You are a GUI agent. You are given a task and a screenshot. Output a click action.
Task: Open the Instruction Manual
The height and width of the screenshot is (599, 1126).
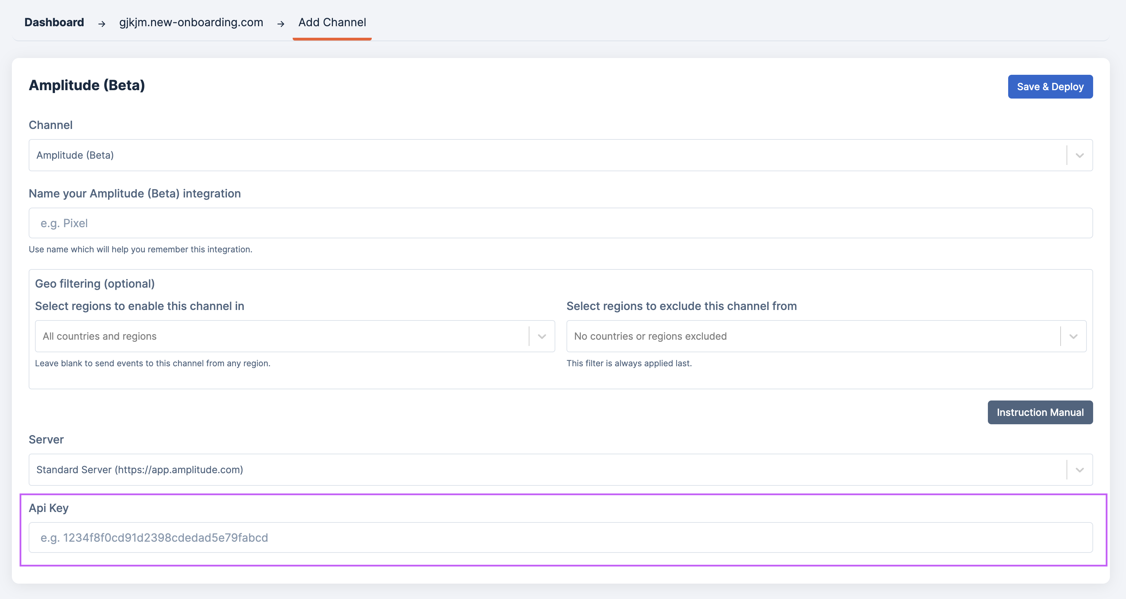[1040, 412]
